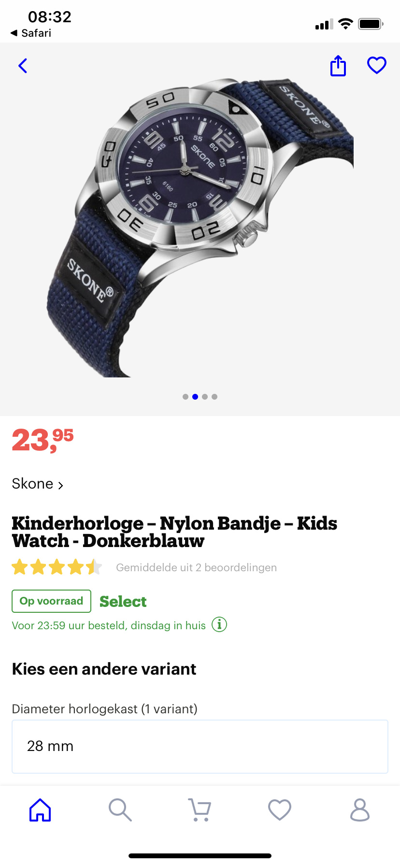400x866 pixels.
Task: Click 'Gemiddelde uit 2 beoordelingen' text
Action: [x=196, y=567]
